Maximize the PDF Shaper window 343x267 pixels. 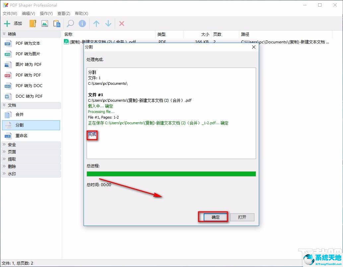tap(320, 5)
